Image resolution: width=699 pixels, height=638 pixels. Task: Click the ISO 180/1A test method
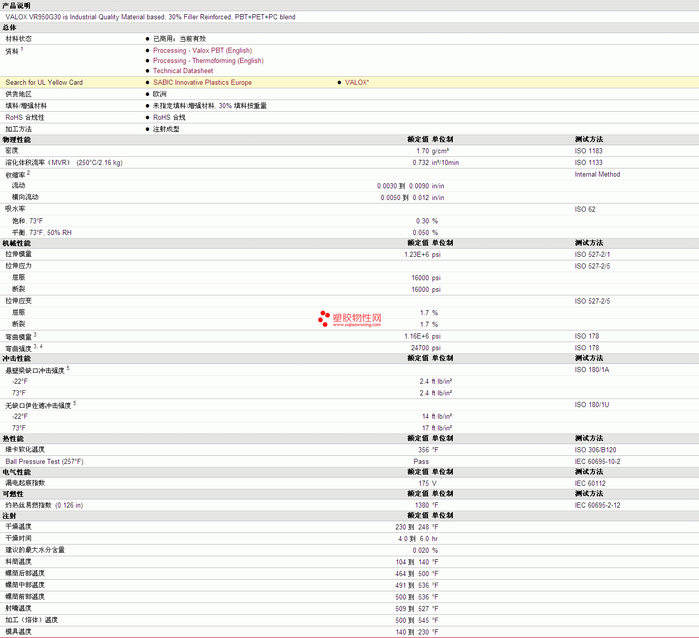pyautogui.click(x=592, y=370)
